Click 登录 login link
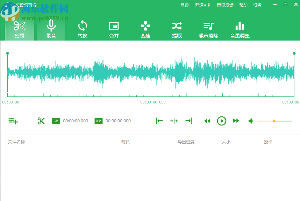 (x=185, y=5)
